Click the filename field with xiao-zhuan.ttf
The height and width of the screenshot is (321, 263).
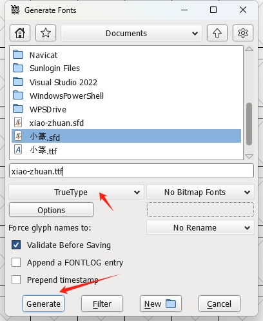(x=131, y=171)
